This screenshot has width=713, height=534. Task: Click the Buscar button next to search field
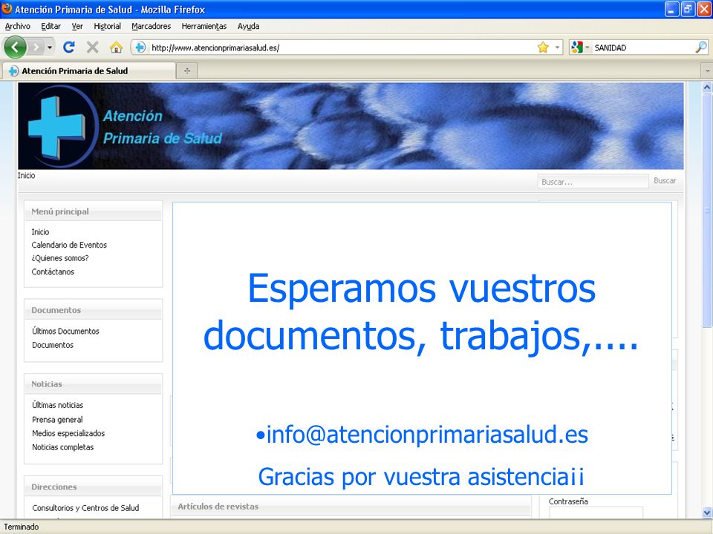click(x=665, y=181)
